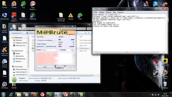172x97 pixels.
Task: Launch avast! Free Antivirus shortcut
Action: pos(5,51)
